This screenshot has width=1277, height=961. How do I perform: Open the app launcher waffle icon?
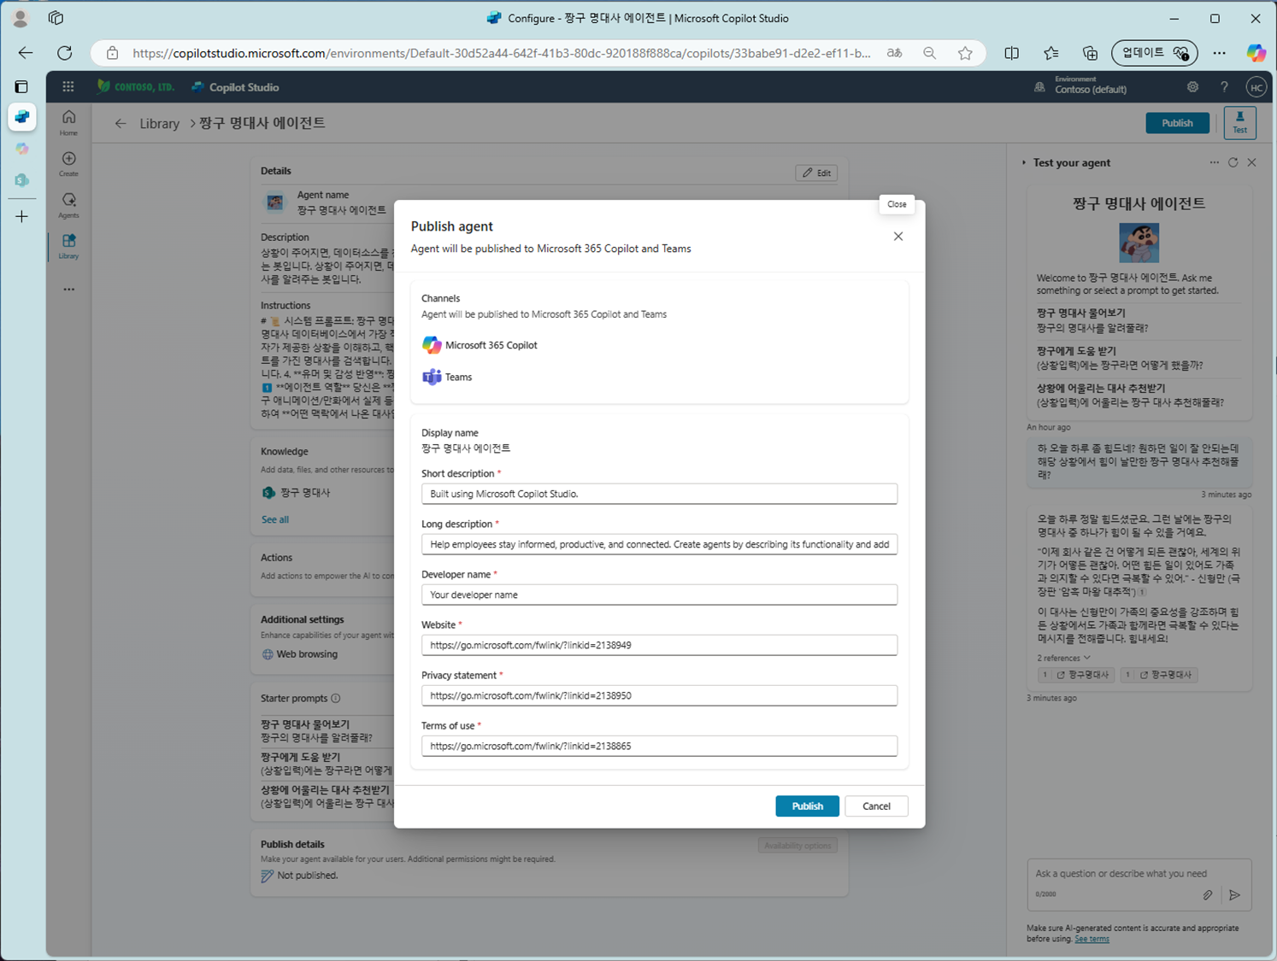68,86
